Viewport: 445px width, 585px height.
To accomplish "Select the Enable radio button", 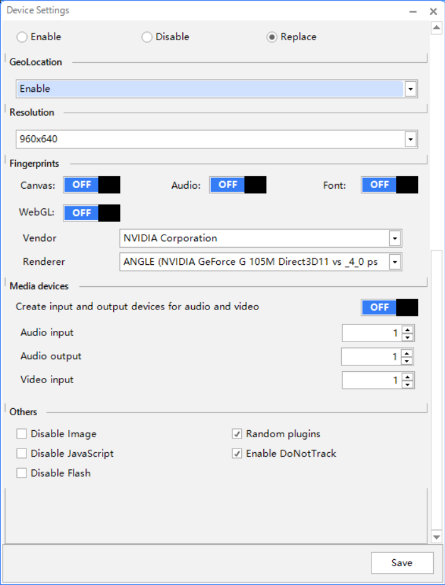I will tap(22, 37).
